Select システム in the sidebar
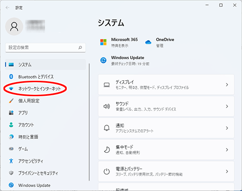The width and height of the screenshot is (242, 191). pyautogui.click(x=45, y=65)
